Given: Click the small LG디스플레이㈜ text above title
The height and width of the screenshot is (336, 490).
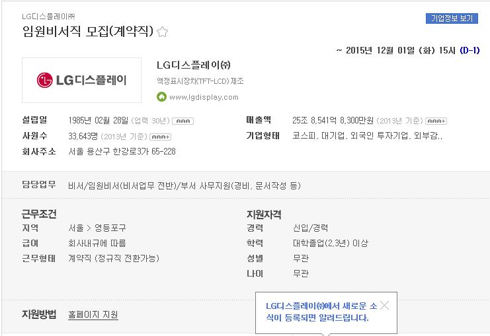Looking at the screenshot, I should [x=48, y=17].
